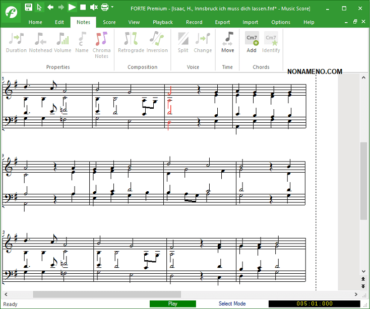
Task: Collapse the ribbon using the caret arrow
Action: (x=346, y=22)
